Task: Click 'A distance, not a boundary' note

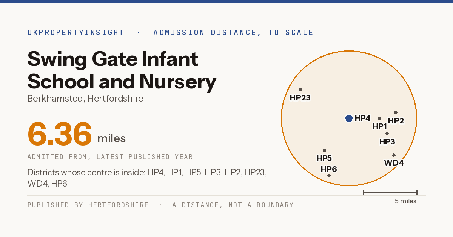Action: (233, 205)
